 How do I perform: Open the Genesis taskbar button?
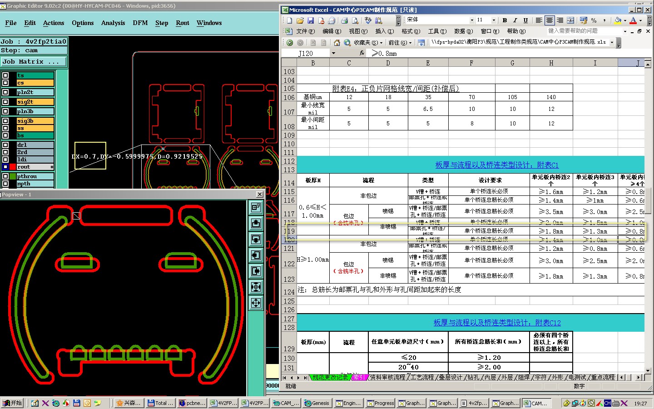317,403
